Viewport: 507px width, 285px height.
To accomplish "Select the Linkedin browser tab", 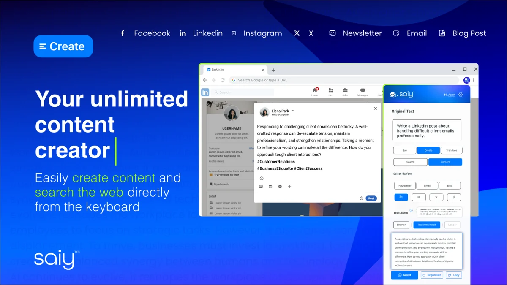I will [235, 70].
